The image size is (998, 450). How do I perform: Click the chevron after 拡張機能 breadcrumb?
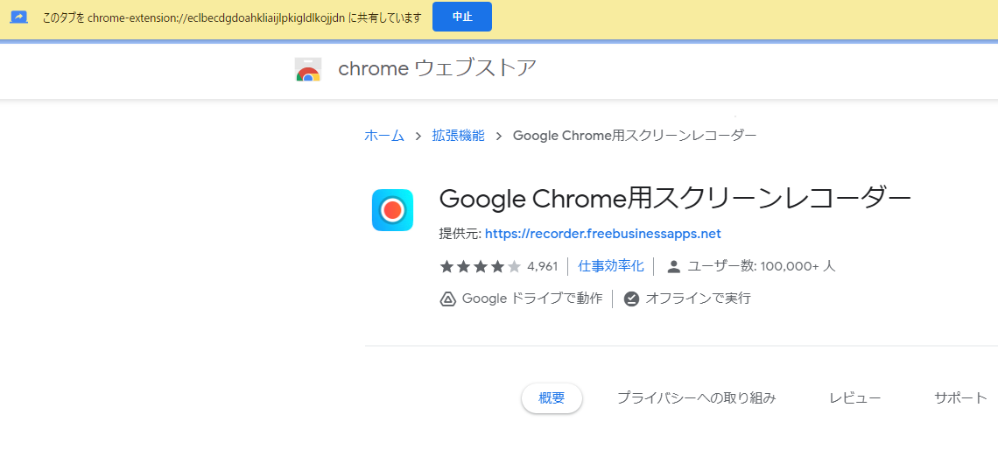498,136
